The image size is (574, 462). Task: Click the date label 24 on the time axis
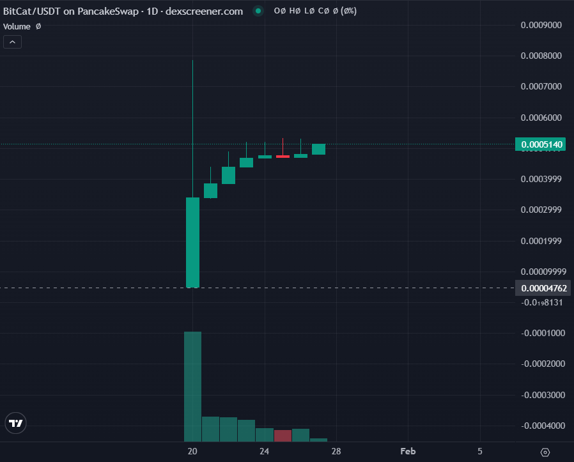[x=264, y=451]
